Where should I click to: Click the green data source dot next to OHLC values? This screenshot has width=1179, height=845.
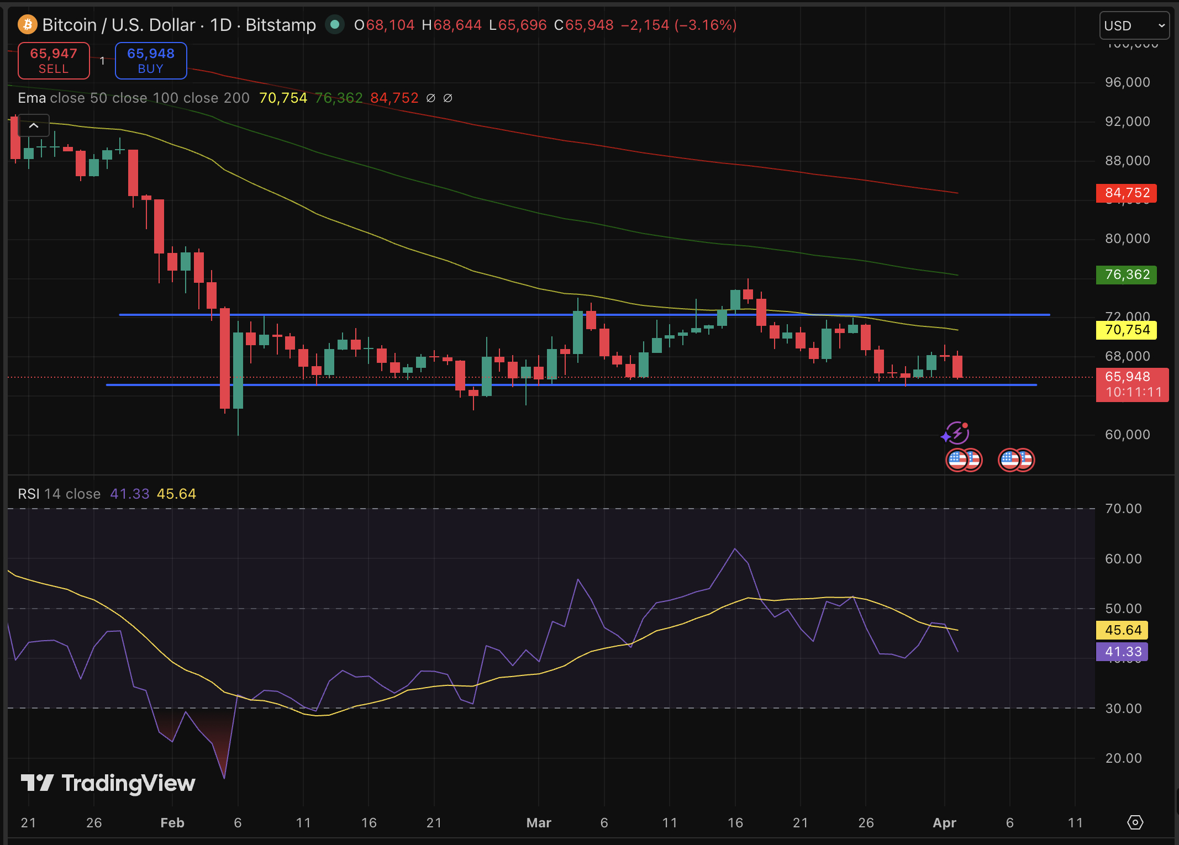(335, 25)
